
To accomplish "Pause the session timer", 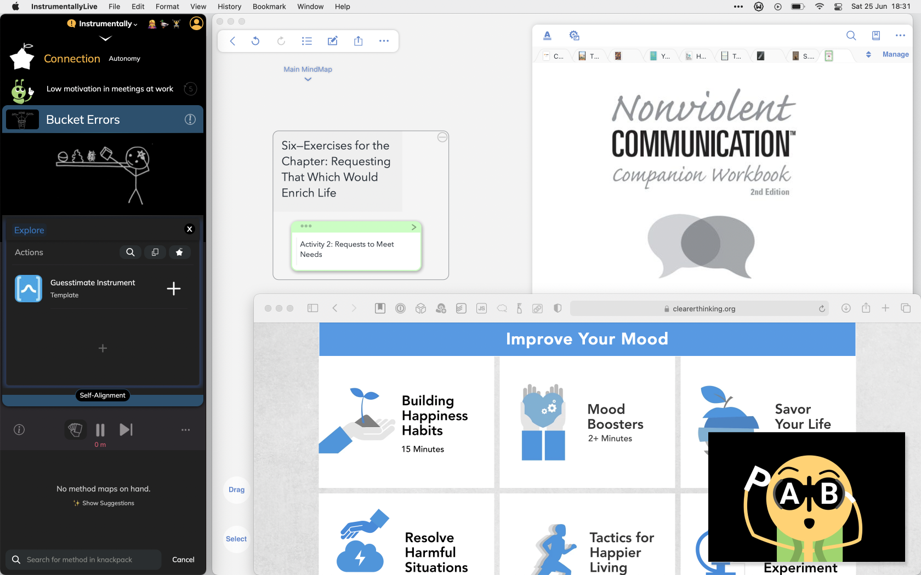I will pyautogui.click(x=100, y=430).
